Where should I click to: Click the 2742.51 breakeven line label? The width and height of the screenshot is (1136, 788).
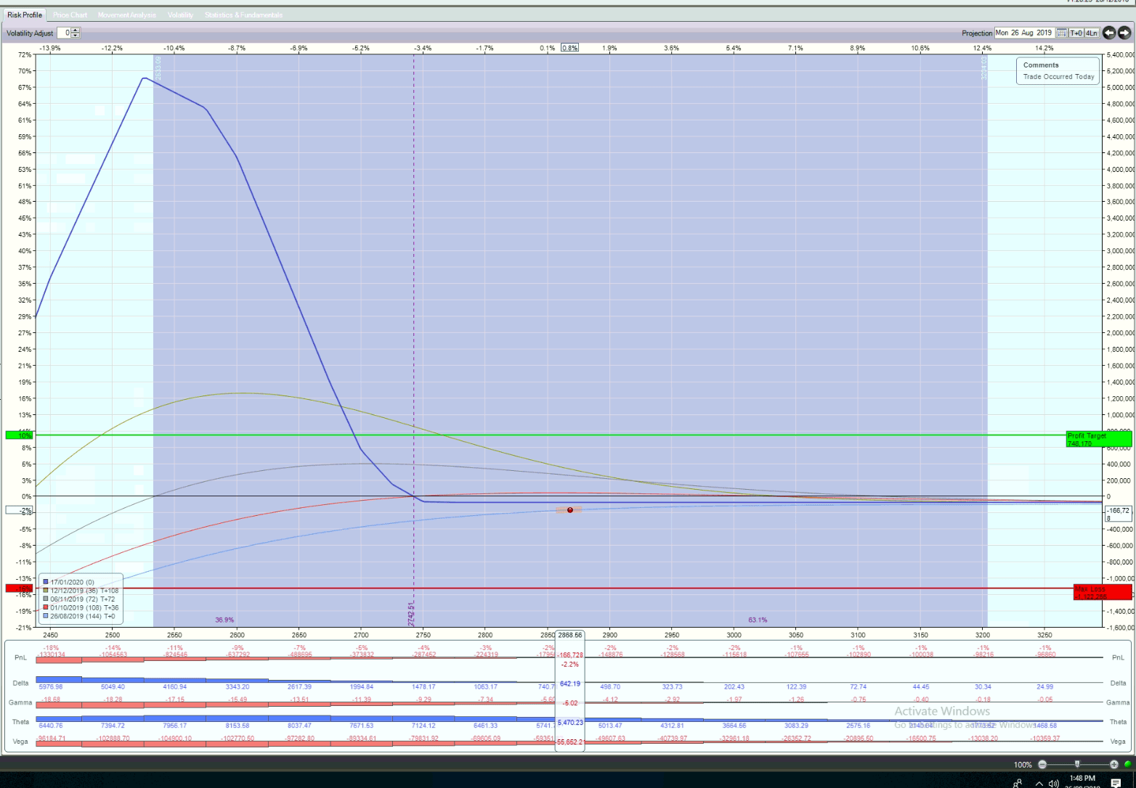pyautogui.click(x=411, y=613)
